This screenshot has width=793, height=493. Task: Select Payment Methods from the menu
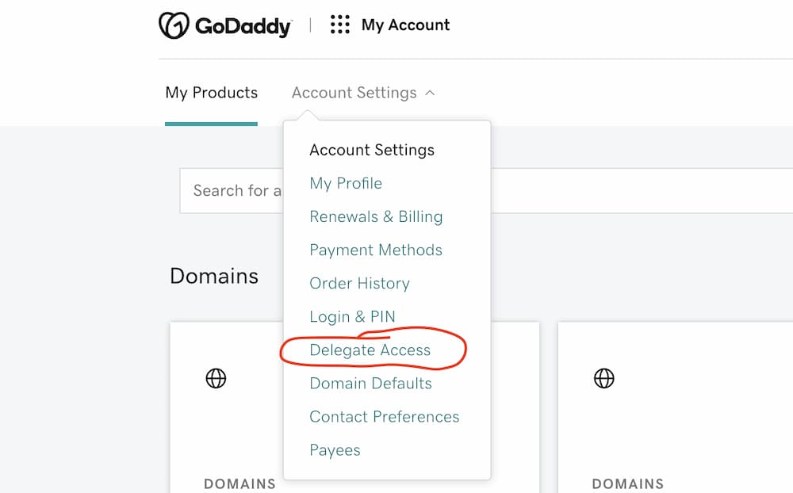tap(376, 250)
